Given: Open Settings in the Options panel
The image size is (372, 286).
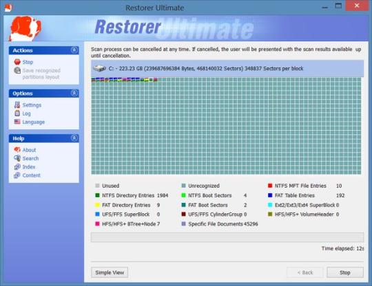Looking at the screenshot, I should click(x=32, y=105).
